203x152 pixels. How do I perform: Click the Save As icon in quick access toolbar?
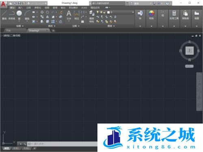click(x=24, y=3)
